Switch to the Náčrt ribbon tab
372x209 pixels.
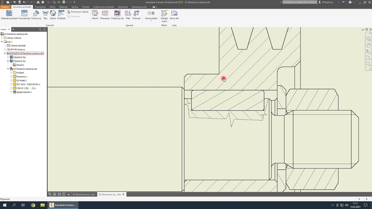[x=52, y=7]
